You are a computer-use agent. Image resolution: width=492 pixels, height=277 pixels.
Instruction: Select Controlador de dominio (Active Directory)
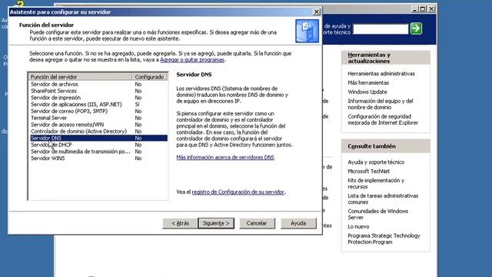coord(98,132)
